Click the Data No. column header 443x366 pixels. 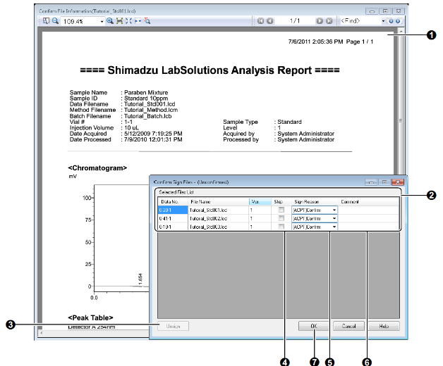(173, 201)
